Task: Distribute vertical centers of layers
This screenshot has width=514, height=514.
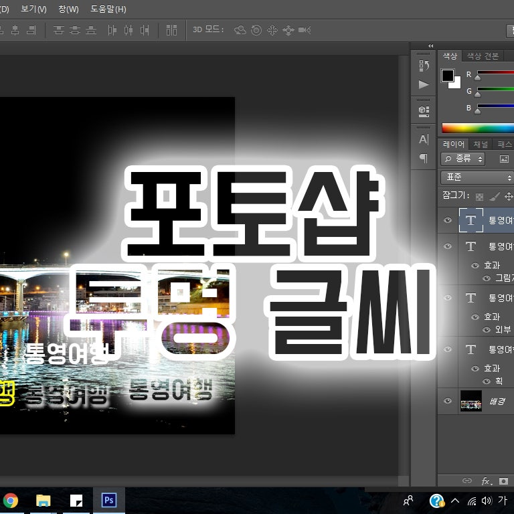Action: coord(75,31)
